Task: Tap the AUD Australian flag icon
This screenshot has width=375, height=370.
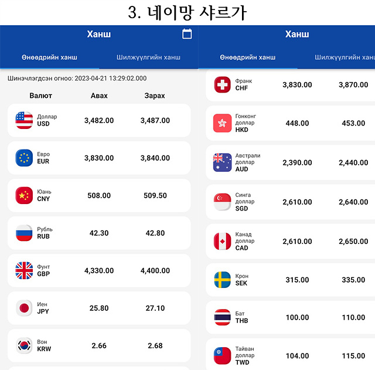Action: click(223, 162)
